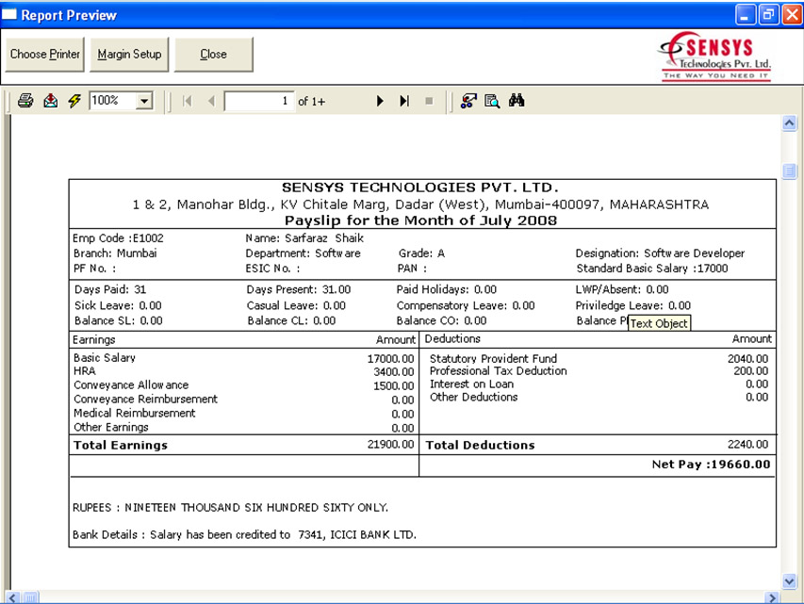Restore the Report Preview window
Screen dimensions: 804x604
coord(768,14)
